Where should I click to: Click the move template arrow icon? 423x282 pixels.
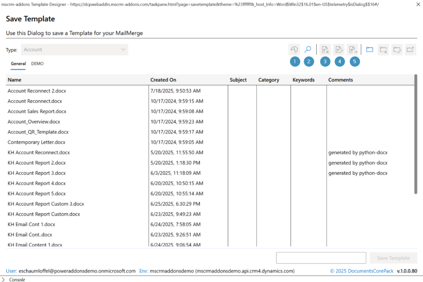pos(353,50)
